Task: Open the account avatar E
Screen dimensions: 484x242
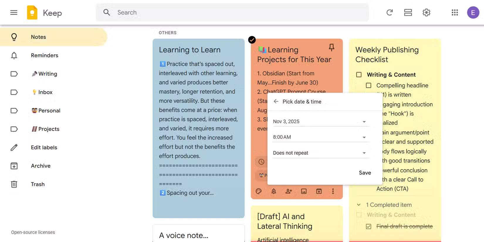Action: (473, 13)
